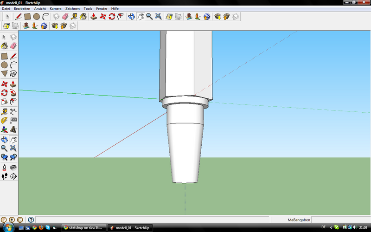The image size is (371, 232).
Task: Choose the Walk tool with footprints icon
Action: pyautogui.click(x=4, y=176)
